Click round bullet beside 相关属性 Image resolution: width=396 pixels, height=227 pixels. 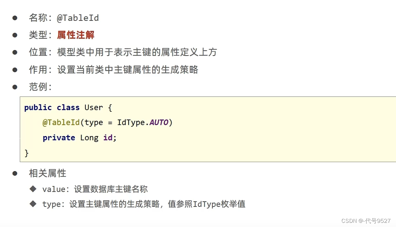click(15, 174)
